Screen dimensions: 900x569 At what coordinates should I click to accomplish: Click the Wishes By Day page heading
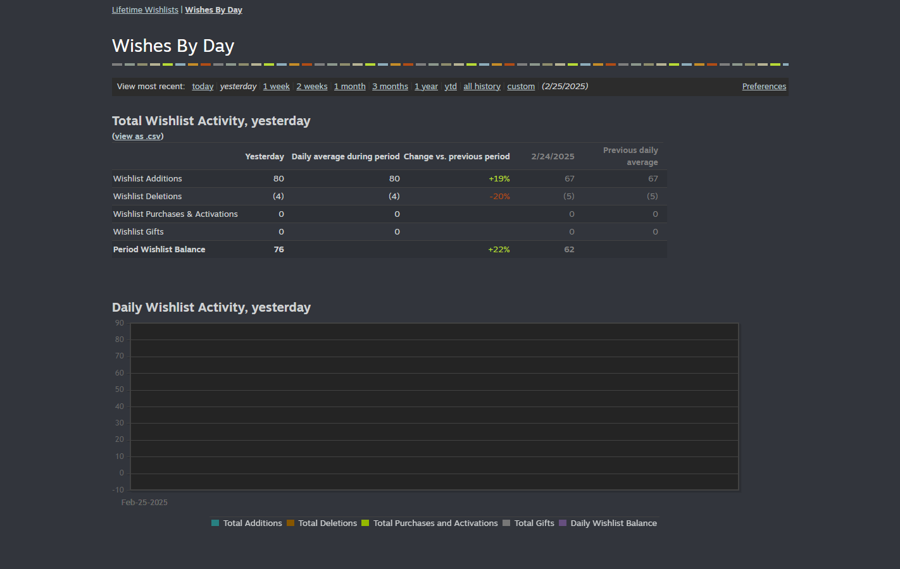pos(173,46)
